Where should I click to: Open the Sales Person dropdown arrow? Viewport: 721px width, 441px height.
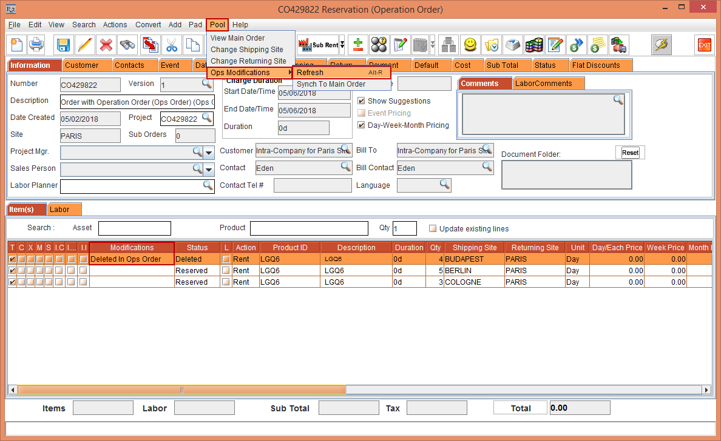click(x=209, y=169)
